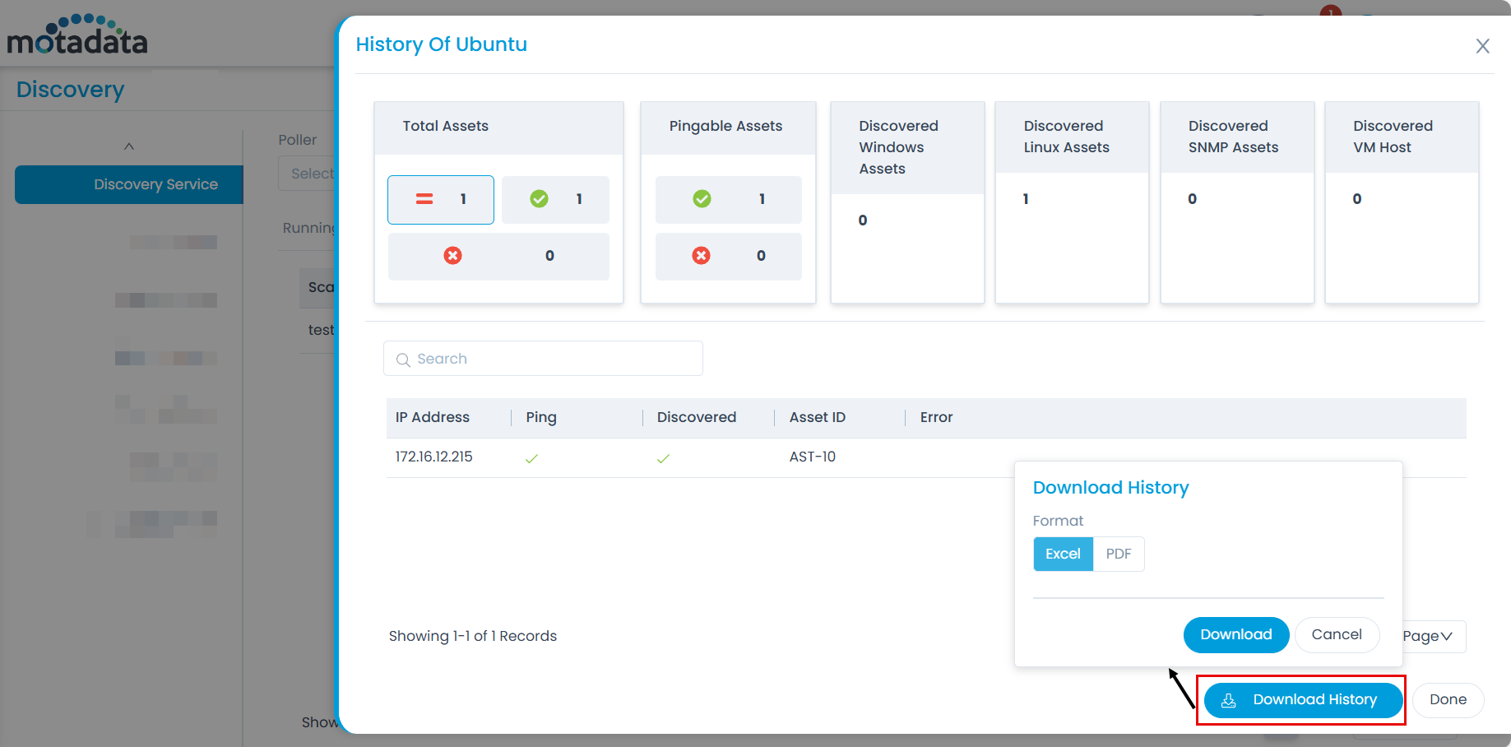Click the red error icon in Pingable Assets
This screenshot has width=1511, height=747.
pos(701,256)
